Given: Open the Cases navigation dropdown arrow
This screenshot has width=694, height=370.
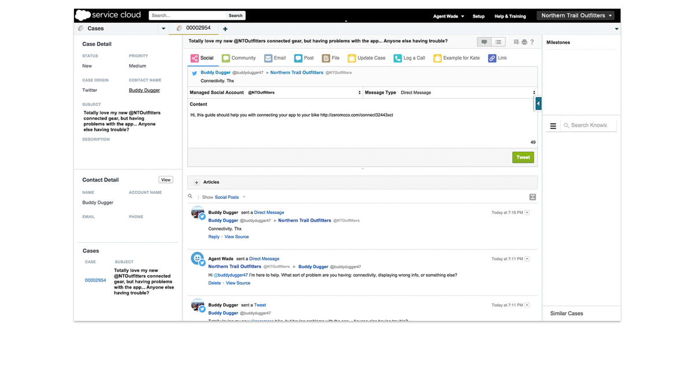Looking at the screenshot, I should pos(164,28).
